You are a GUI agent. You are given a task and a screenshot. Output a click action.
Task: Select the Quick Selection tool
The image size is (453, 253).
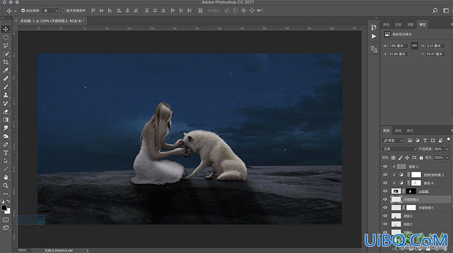pos(6,54)
